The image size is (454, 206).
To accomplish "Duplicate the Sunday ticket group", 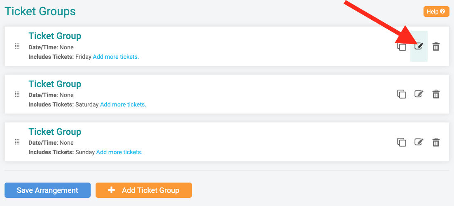I will click(402, 142).
